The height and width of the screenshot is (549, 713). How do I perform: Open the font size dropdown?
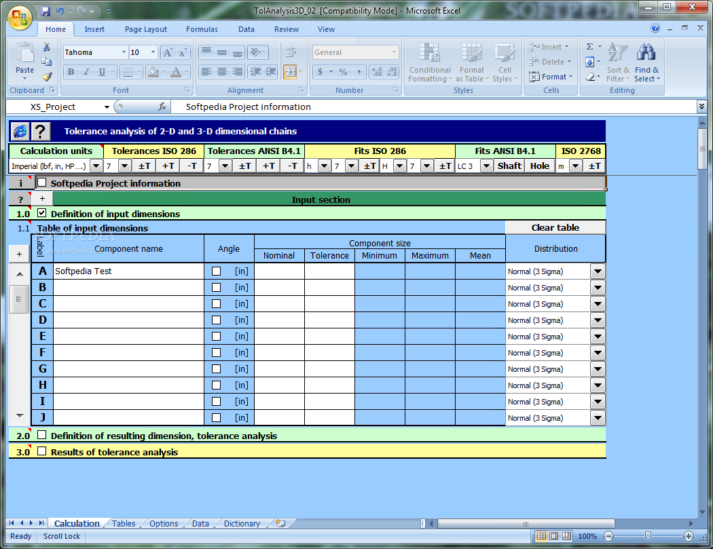tap(153, 52)
